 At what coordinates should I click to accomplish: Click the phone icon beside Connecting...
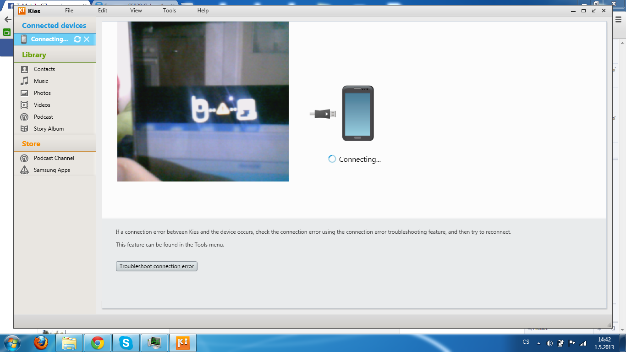tap(24, 39)
